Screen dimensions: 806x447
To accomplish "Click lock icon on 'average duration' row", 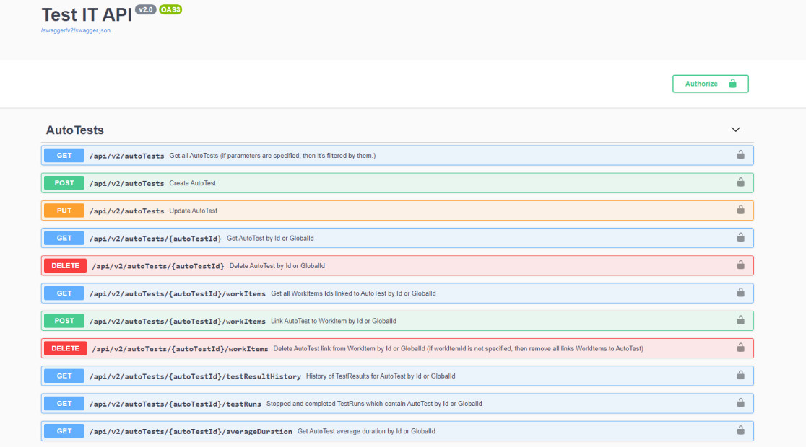I will click(741, 430).
